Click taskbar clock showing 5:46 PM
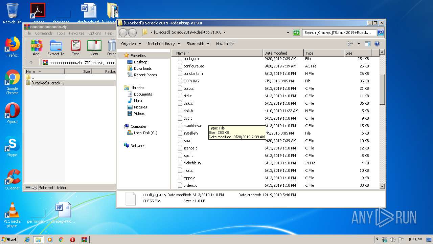The width and height of the screenshot is (433, 244). [415, 240]
